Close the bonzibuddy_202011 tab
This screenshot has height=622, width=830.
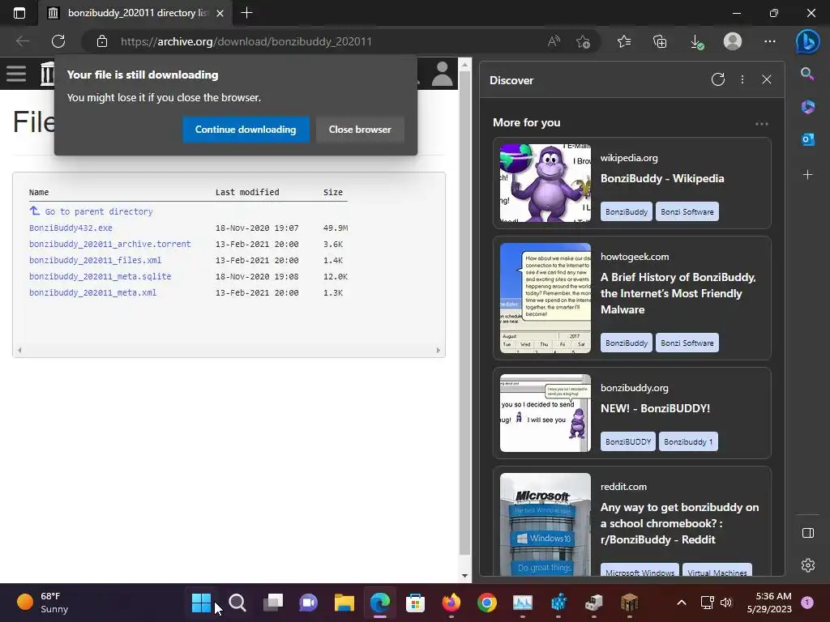tap(220, 13)
